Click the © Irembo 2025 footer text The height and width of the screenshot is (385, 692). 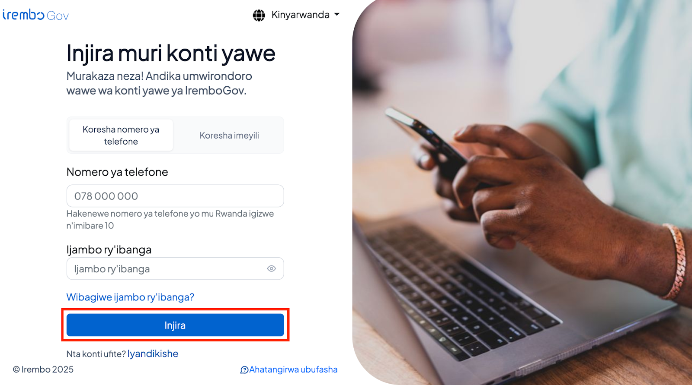[43, 369]
